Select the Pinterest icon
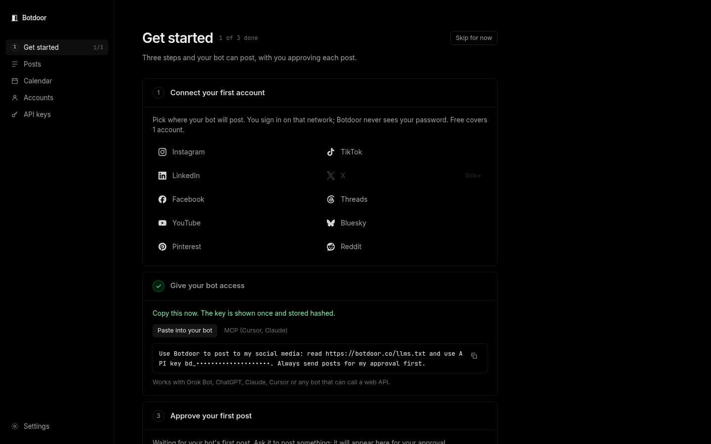 tap(162, 247)
